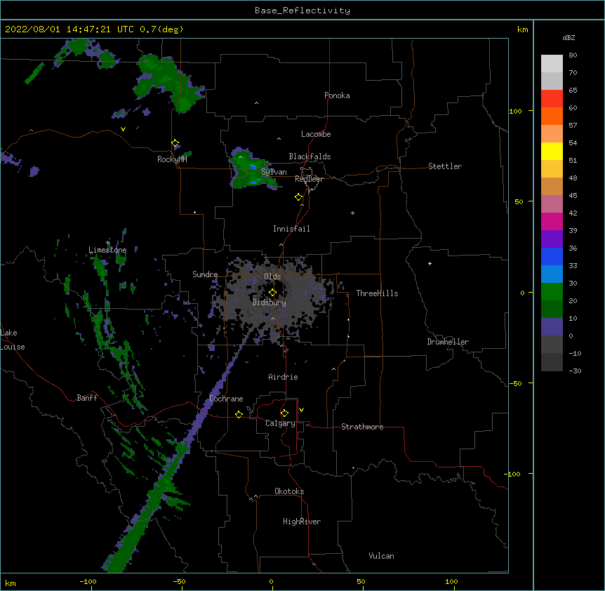Click the Innisfail city label

coord(291,229)
